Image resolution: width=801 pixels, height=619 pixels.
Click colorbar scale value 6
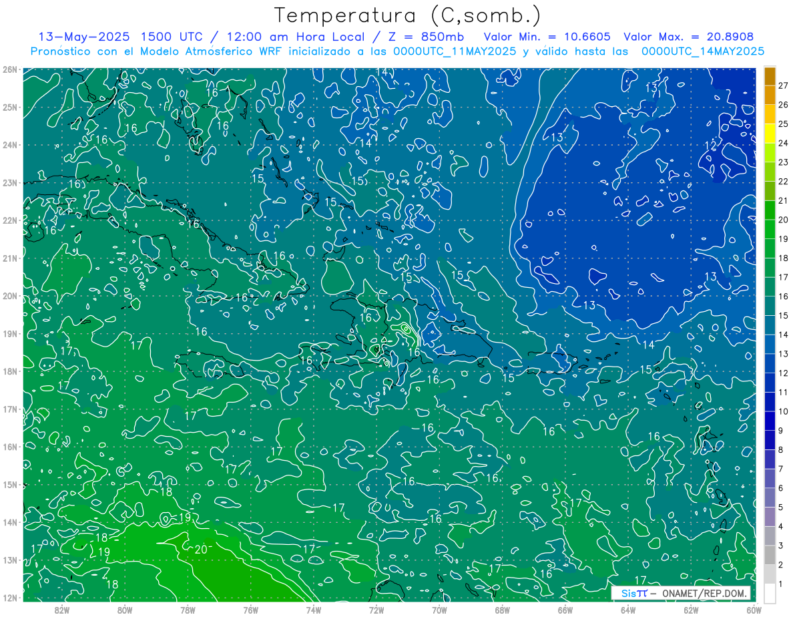pos(781,488)
